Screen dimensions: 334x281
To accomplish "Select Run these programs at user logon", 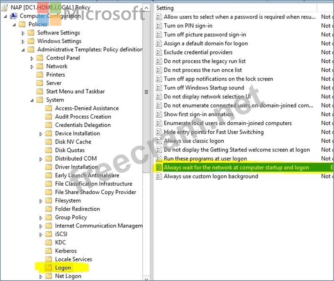I will pyautogui.click(x=205, y=159).
